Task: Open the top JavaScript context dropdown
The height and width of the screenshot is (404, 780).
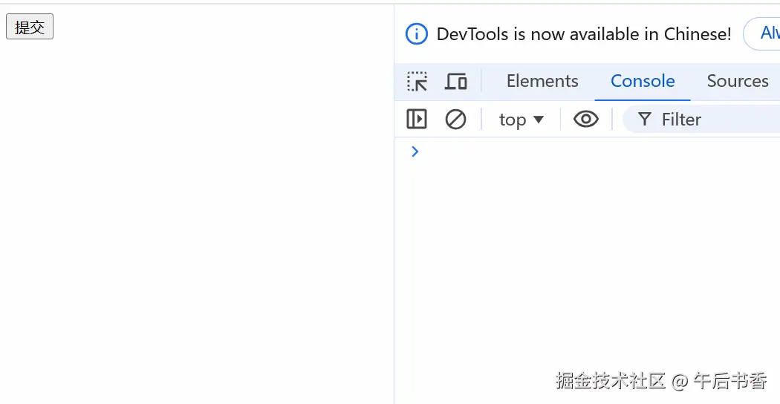Action: [521, 120]
